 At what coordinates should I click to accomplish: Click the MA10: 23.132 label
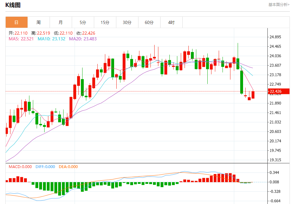point(52,39)
